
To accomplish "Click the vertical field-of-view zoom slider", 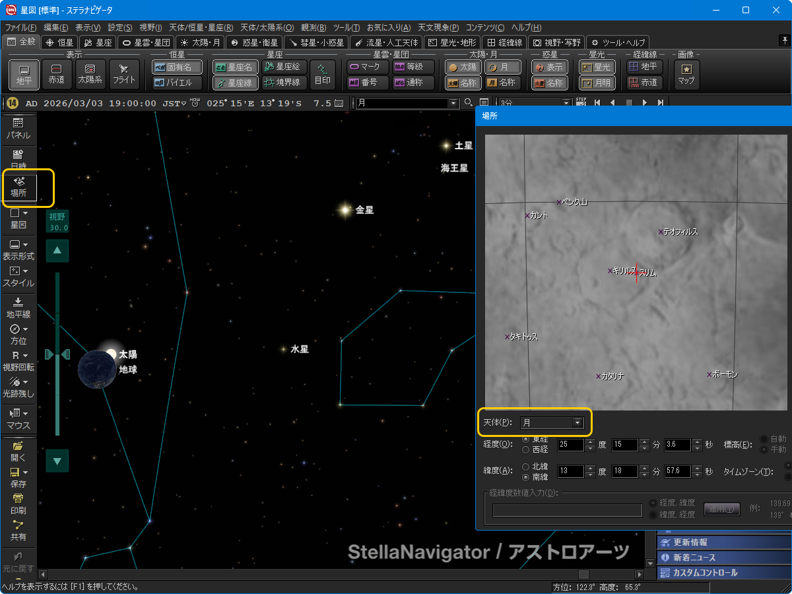I will coord(57,354).
